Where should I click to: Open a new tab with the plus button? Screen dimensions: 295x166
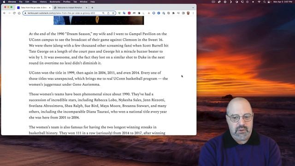(92, 8)
